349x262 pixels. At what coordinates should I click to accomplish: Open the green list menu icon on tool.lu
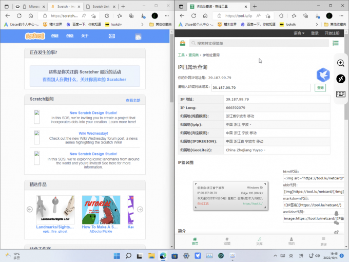(336, 43)
